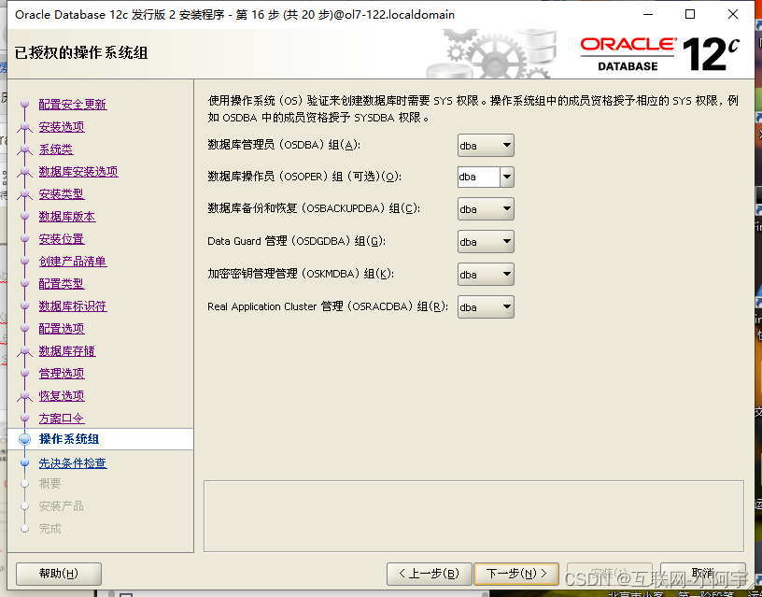The height and width of the screenshot is (597, 762).
Task: Open the OSBACKUPDBA group dropdown
Action: pos(486,209)
